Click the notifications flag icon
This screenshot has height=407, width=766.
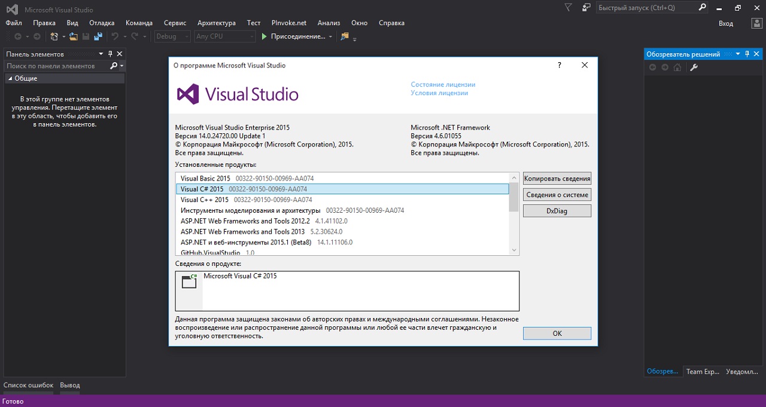(568, 7)
